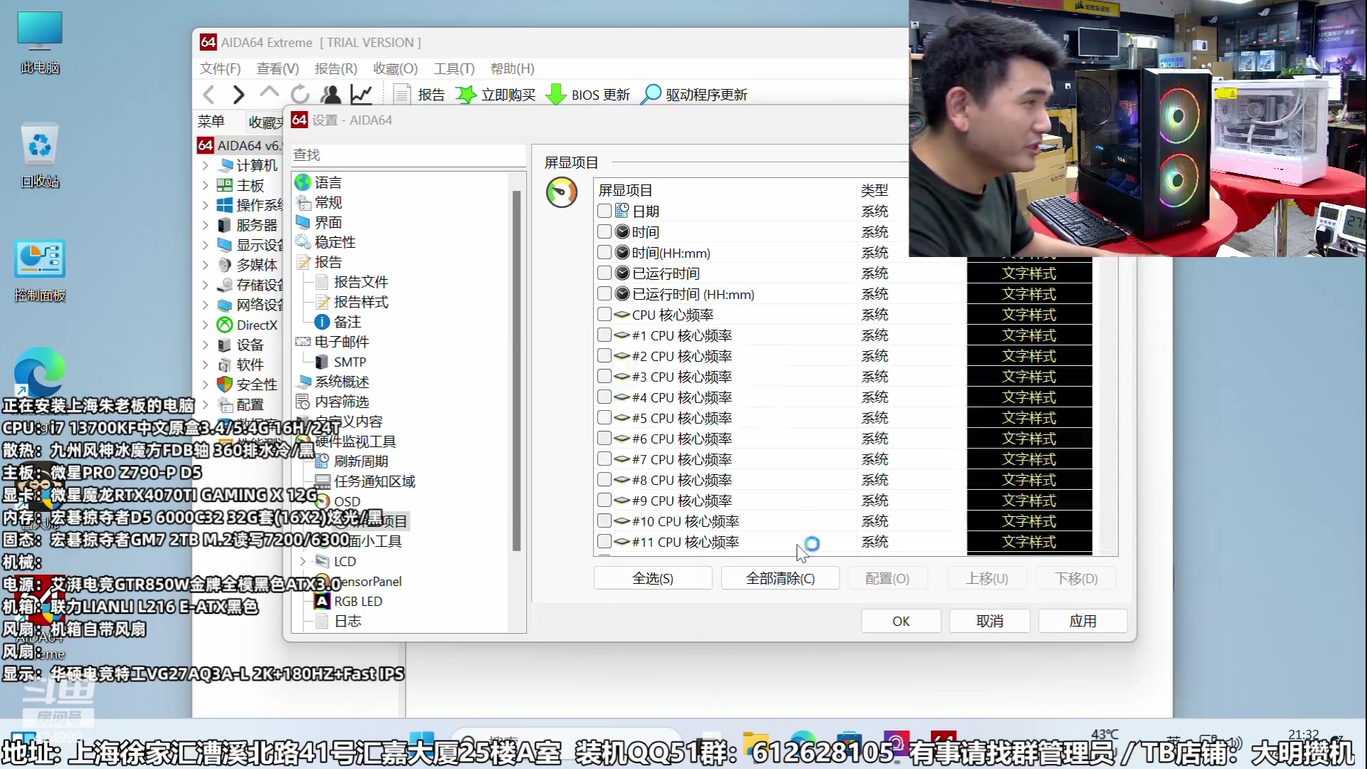This screenshot has width=1367, height=769.
Task: Open the OSD settings item
Action: 345,501
